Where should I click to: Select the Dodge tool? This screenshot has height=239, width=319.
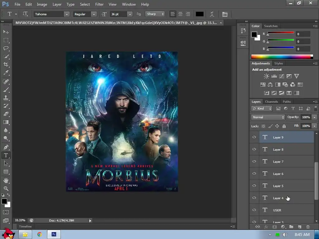point(6,138)
